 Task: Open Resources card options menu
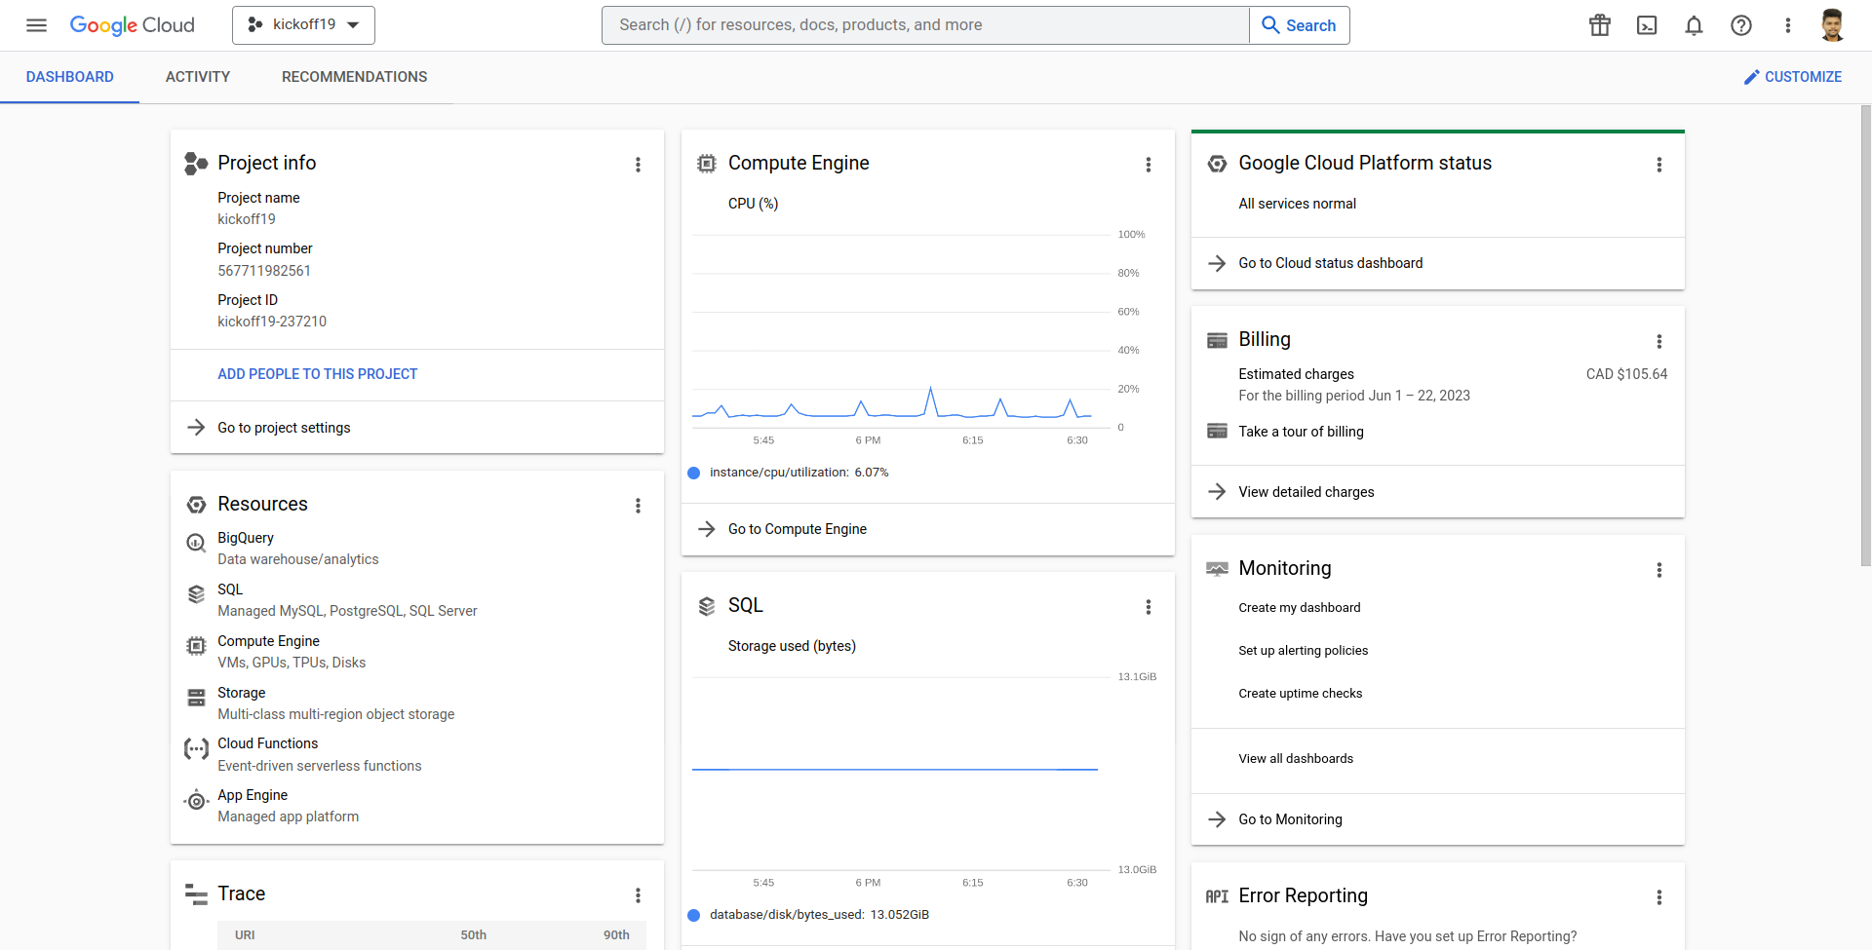click(x=639, y=506)
